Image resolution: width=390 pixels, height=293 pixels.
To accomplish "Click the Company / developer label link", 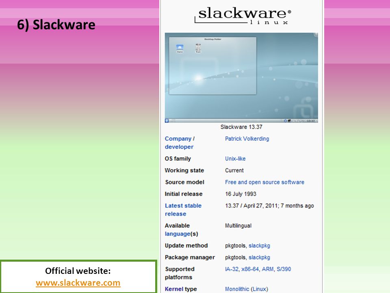I will click(179, 143).
